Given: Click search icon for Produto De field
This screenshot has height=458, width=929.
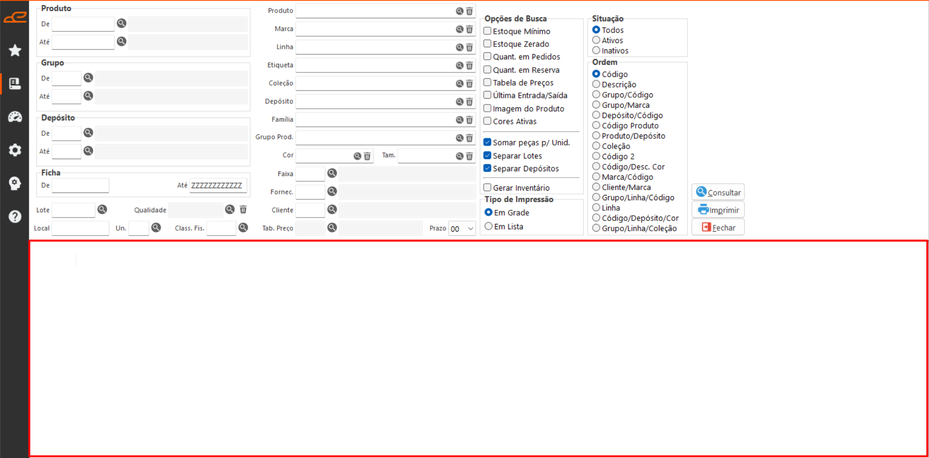Looking at the screenshot, I should pyautogui.click(x=122, y=23).
